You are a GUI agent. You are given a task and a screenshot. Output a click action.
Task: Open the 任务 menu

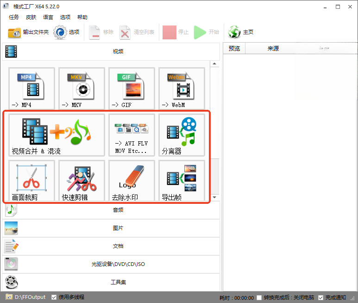point(14,17)
